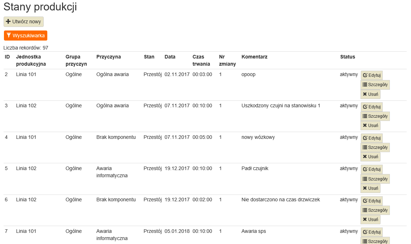Open the Wyszukiwarka filter panel
Viewport: 411px width, 244px height.
click(25, 36)
